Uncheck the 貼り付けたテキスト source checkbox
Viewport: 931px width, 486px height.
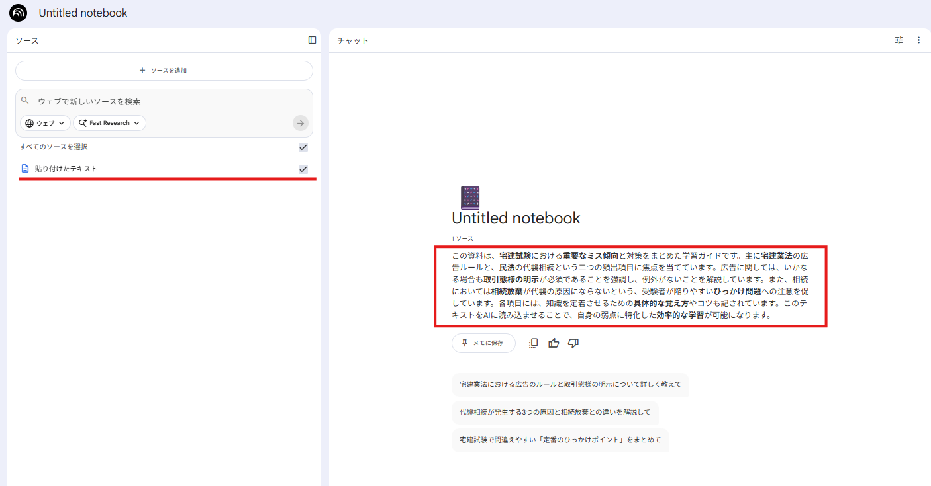tap(303, 169)
